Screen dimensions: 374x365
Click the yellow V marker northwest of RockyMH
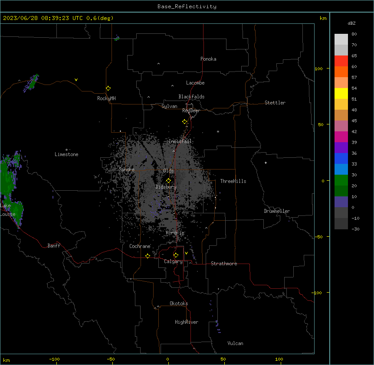pos(76,80)
